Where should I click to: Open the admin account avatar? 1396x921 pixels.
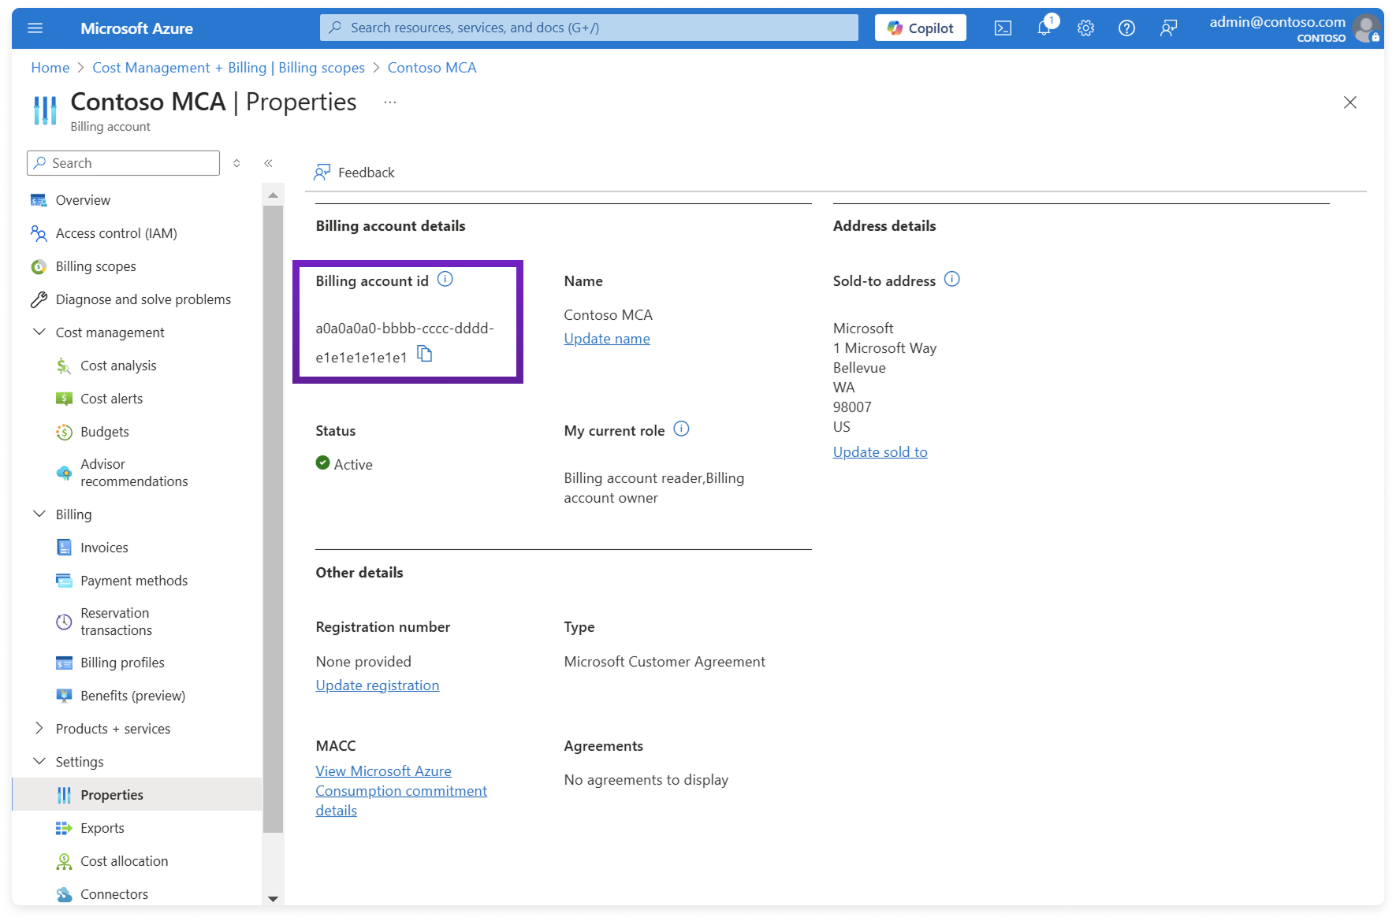[1366, 28]
